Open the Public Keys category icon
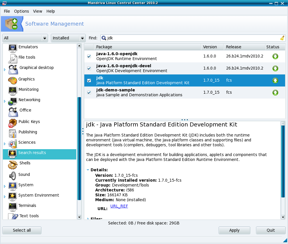The width and height of the screenshot is (288, 244). tap(13, 122)
